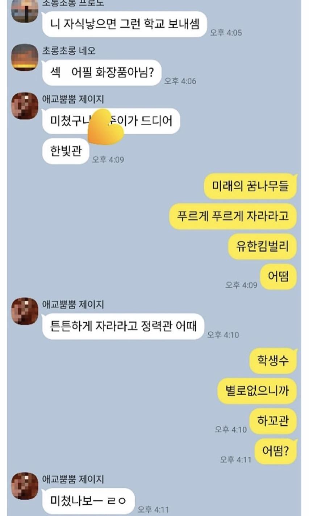Tap 제이지's avatar beside the 미쳤구나 message
309x516 pixels.
(x=25, y=106)
